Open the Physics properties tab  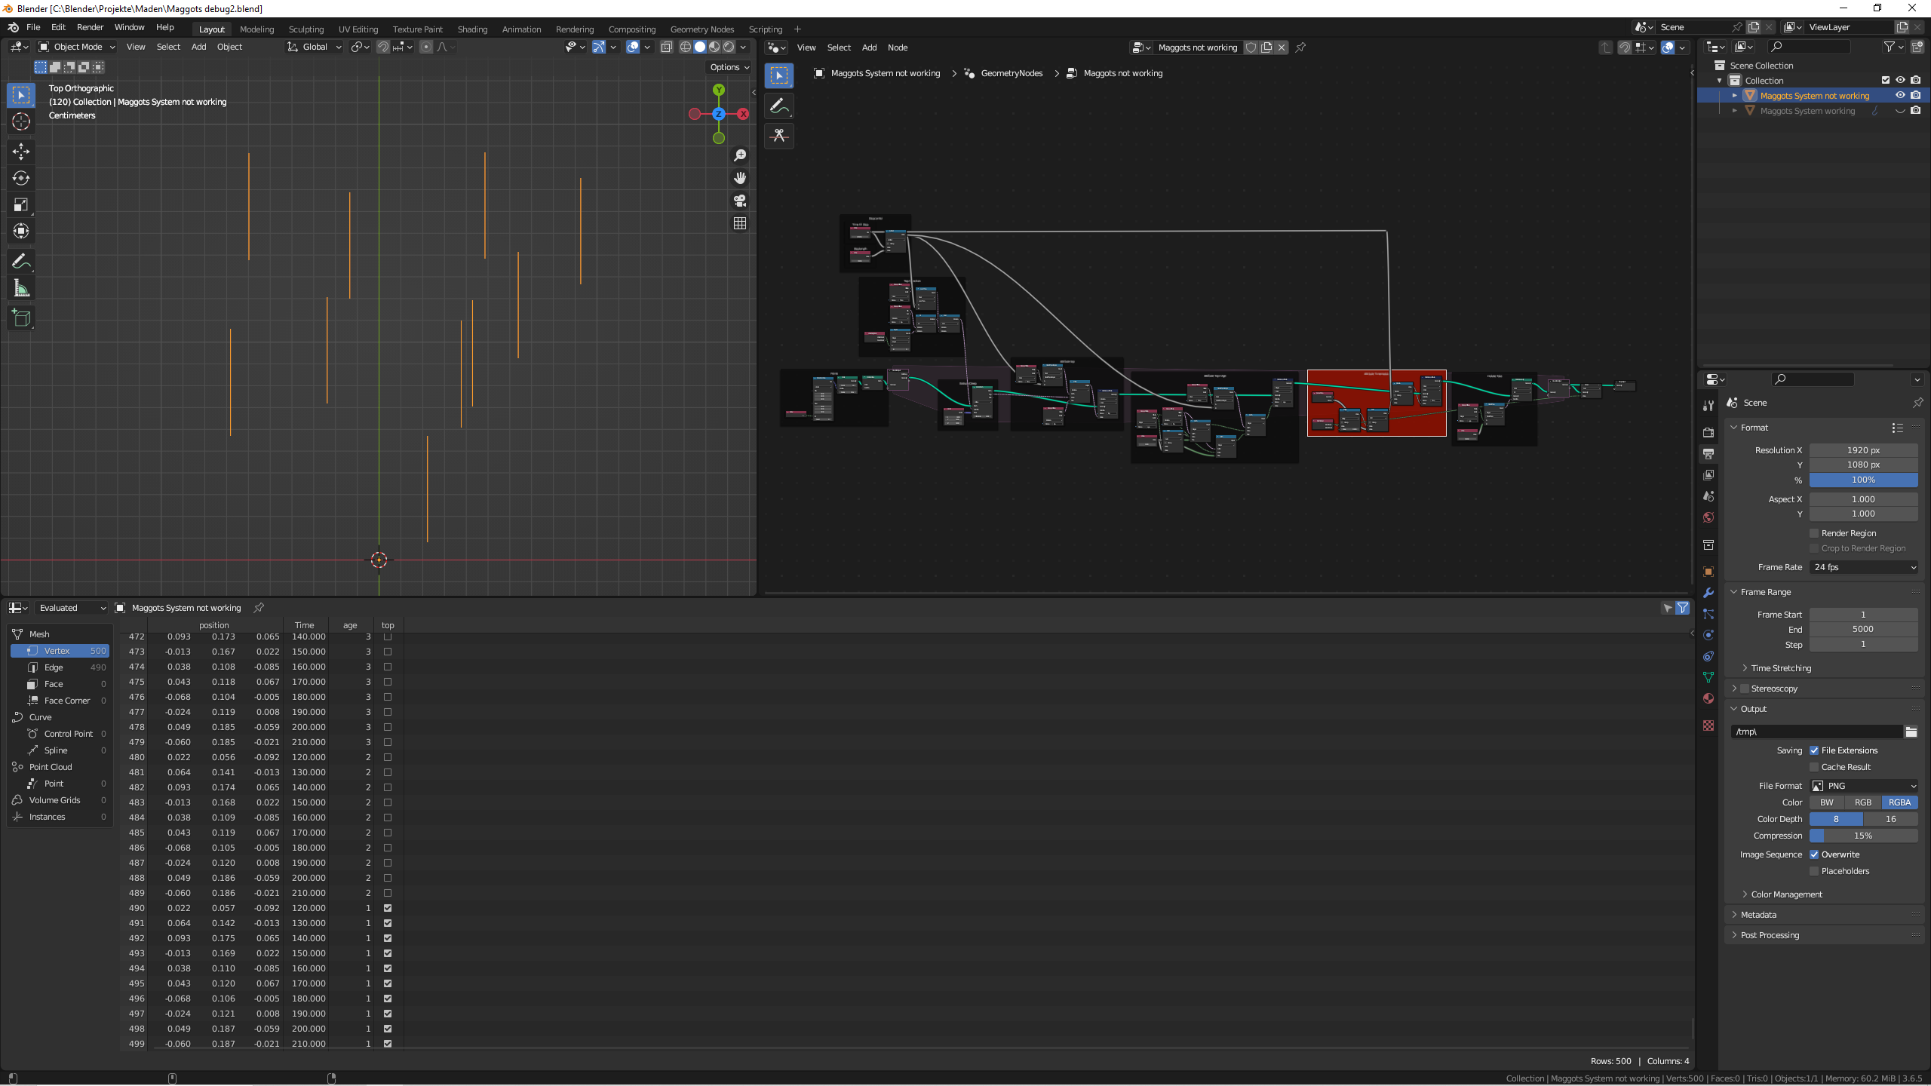pos(1708,635)
